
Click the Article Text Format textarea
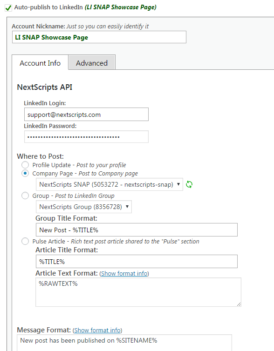pyautogui.click(x=138, y=292)
